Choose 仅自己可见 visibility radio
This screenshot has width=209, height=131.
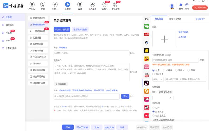tap(154, 116)
